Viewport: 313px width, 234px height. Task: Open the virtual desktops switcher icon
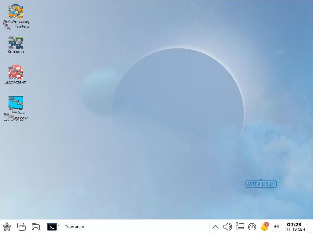pos(21,227)
